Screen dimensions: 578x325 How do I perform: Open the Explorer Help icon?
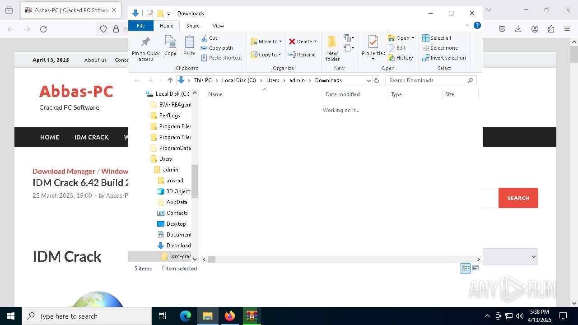(477, 26)
